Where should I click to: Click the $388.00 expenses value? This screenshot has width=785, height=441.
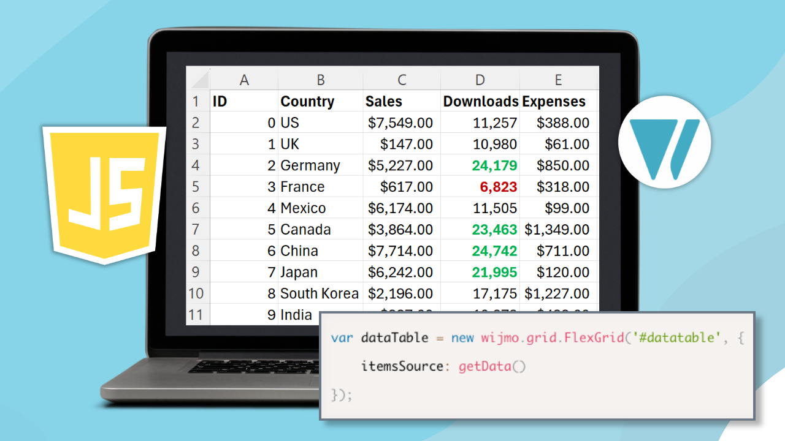pyautogui.click(x=563, y=123)
